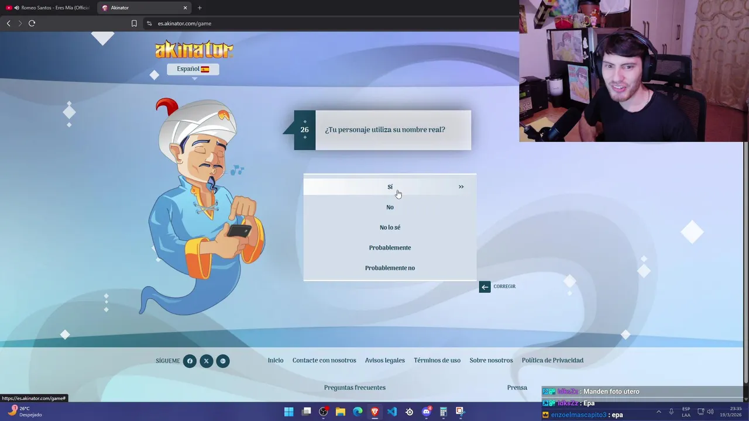Image resolution: width=749 pixels, height=421 pixels.
Task: Change ESP LAA keyboard language
Action: (686, 412)
